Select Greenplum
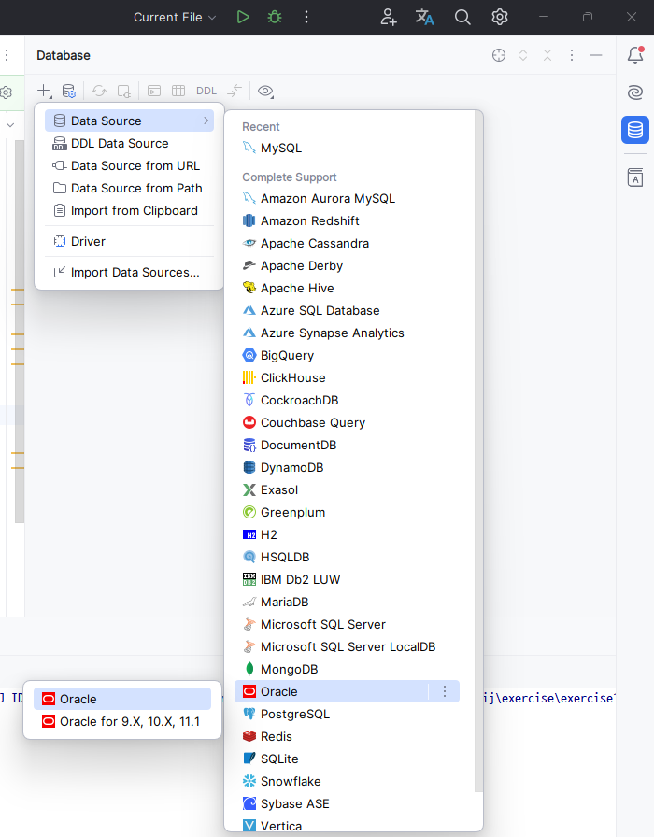Screen dimensions: 654x837 (347, 513)
